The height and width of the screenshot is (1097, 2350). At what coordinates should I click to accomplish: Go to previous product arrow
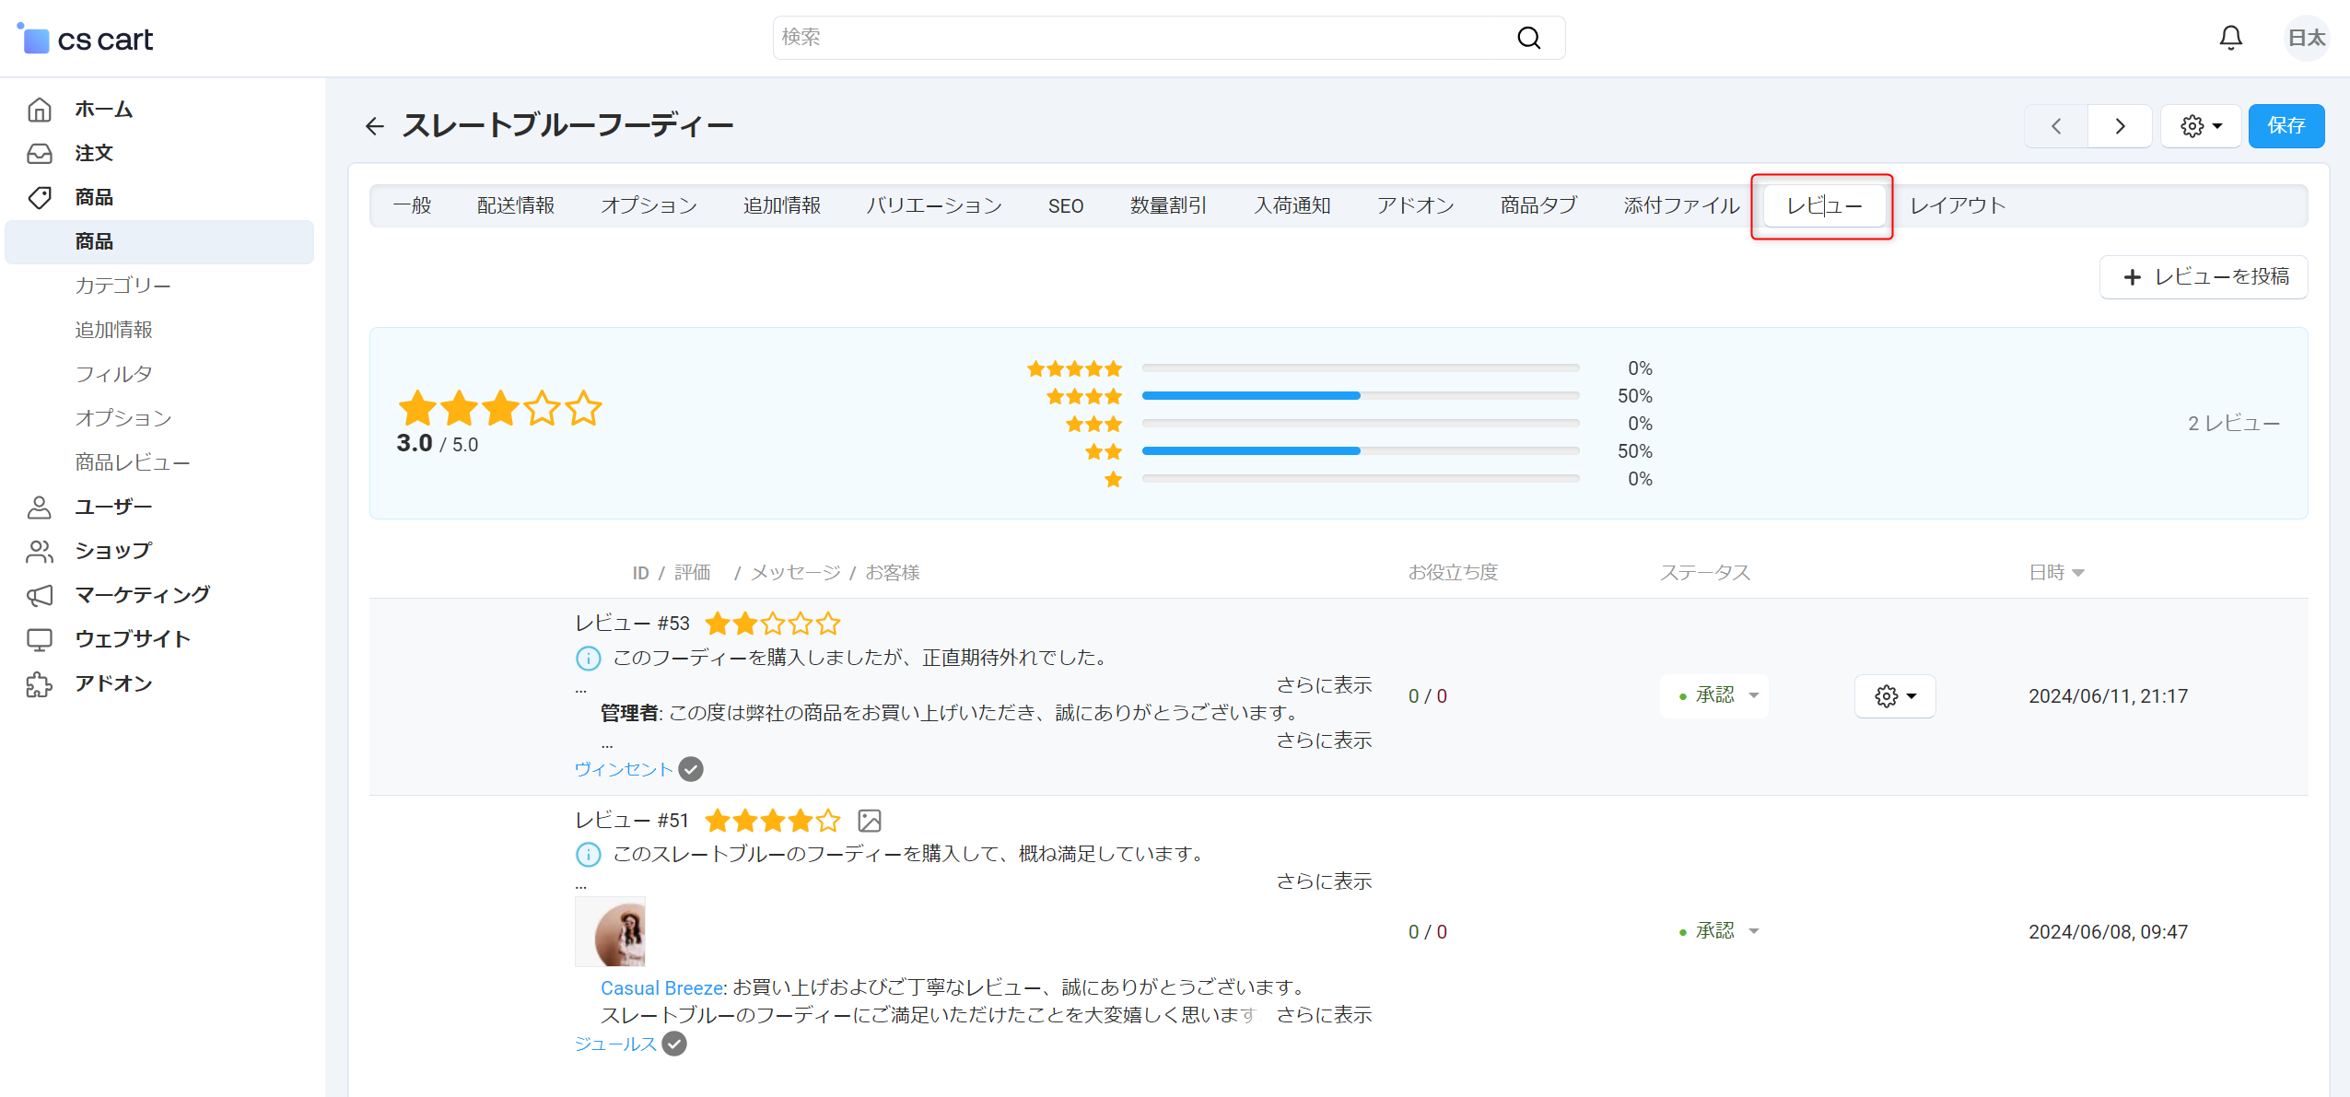2056,126
